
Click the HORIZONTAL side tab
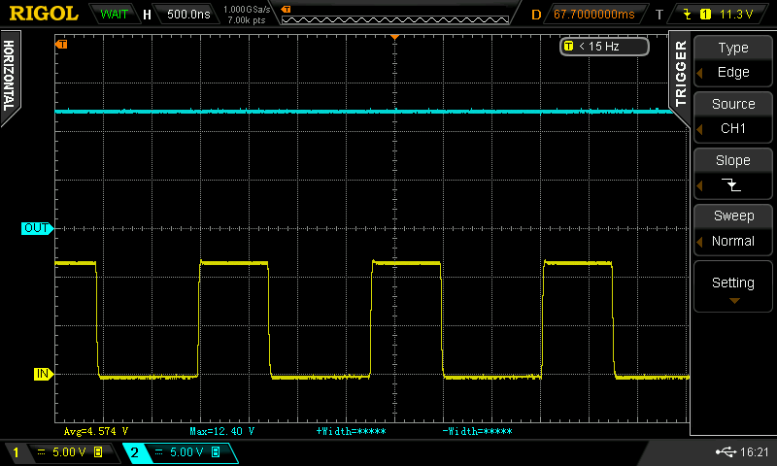click(10, 76)
